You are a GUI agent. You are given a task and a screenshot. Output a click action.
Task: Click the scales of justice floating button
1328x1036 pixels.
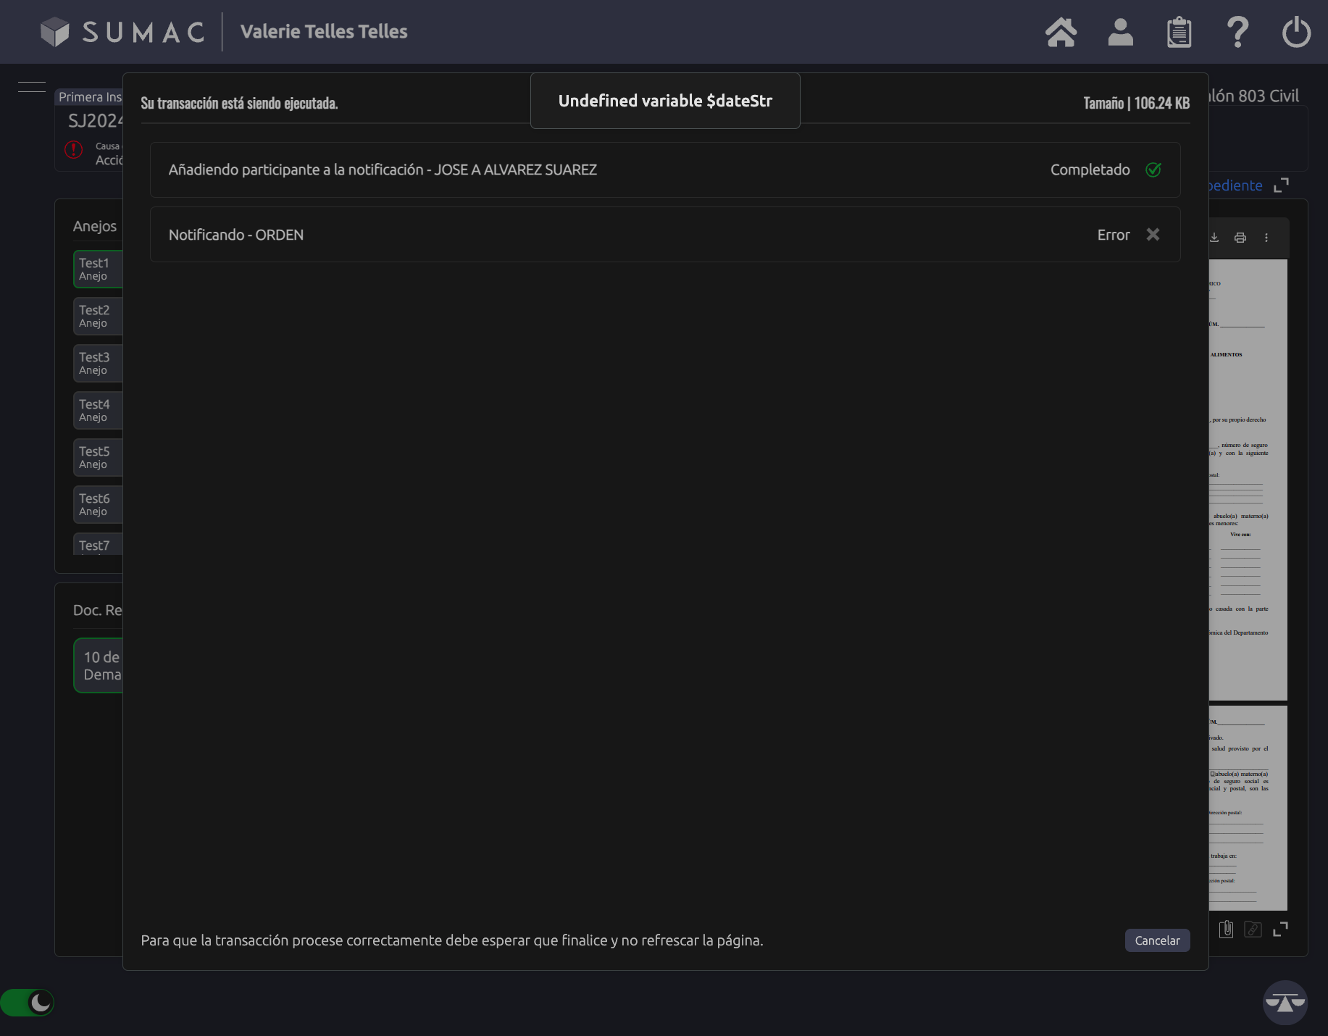(x=1285, y=1003)
